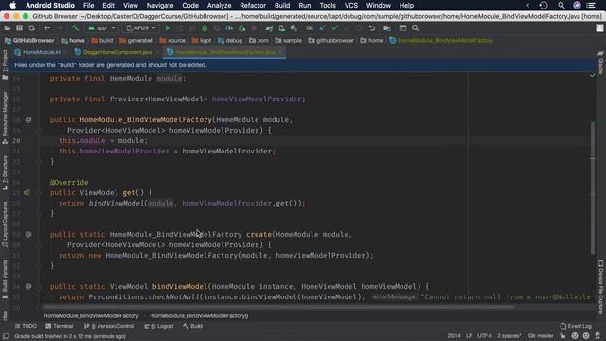Open the Project tool window stripe
Viewport: 606px width, 341px height.
click(x=5, y=65)
